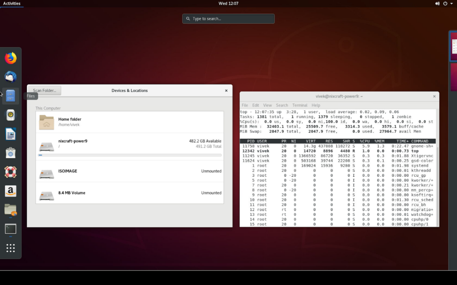Open the Help lifesaver icon
This screenshot has height=285, width=457.
tap(10, 171)
